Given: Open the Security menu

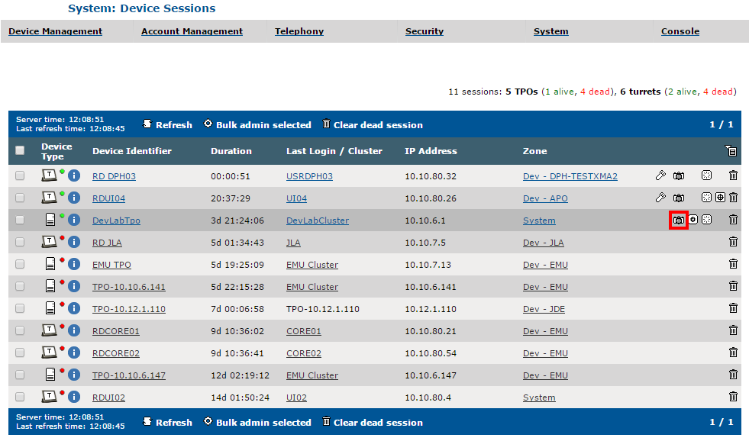Looking at the screenshot, I should pos(425,31).
